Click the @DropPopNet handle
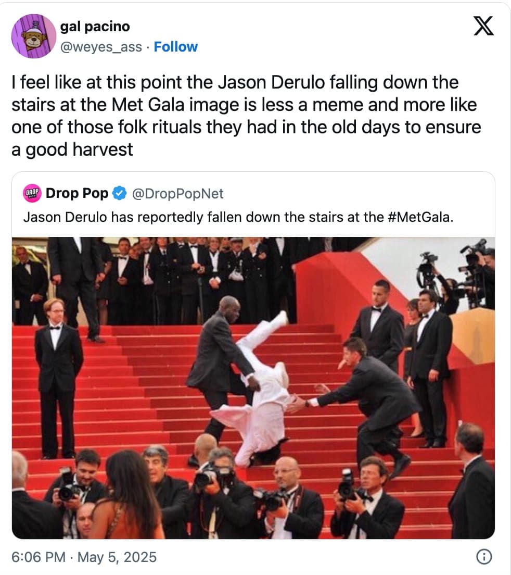This screenshot has height=575, width=511. click(177, 194)
